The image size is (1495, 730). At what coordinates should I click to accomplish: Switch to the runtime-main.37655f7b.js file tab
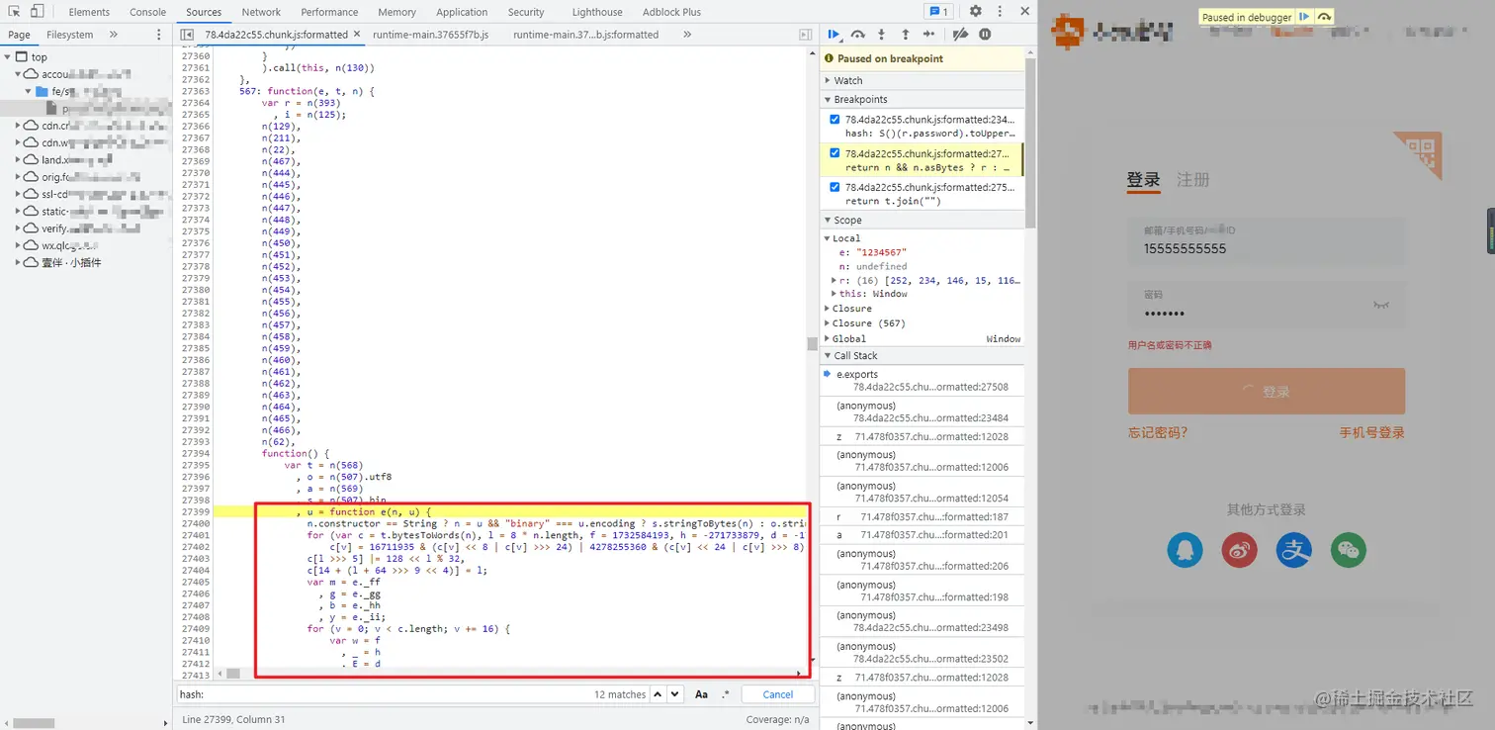430,35
